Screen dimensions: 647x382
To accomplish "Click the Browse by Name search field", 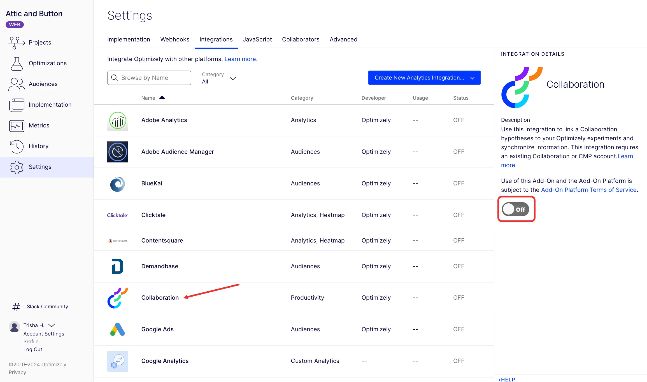I will (x=149, y=78).
